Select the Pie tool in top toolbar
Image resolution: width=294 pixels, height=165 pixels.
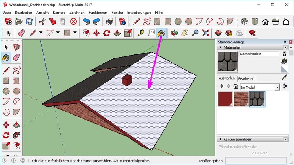coord(230,22)
